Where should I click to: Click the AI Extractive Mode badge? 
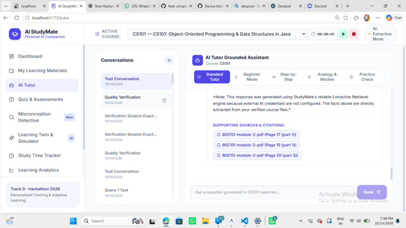[x=381, y=34]
